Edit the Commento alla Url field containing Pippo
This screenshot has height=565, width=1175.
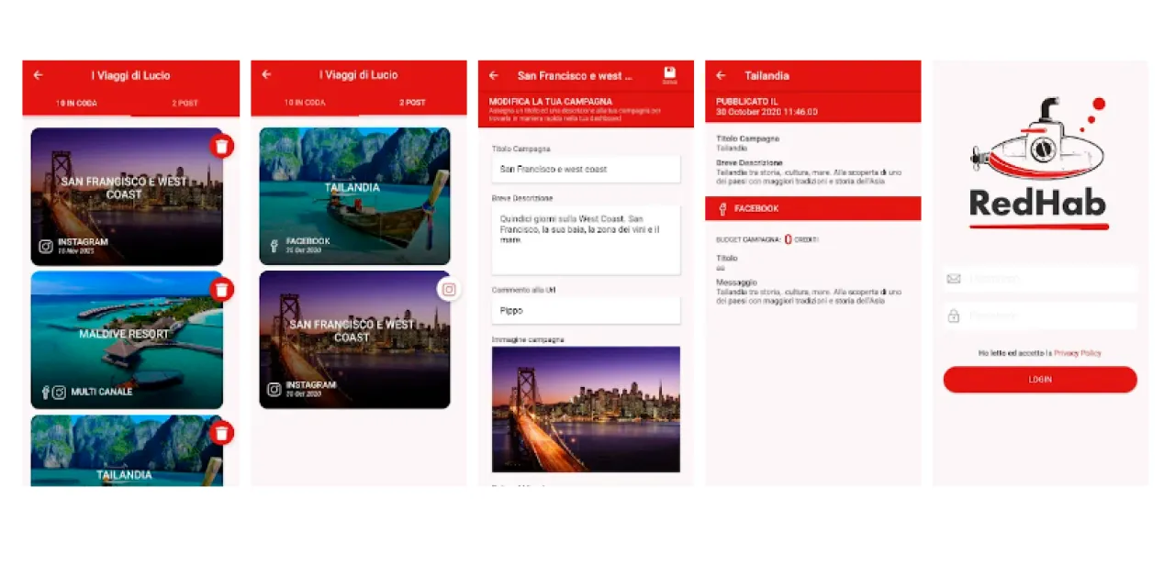586,310
